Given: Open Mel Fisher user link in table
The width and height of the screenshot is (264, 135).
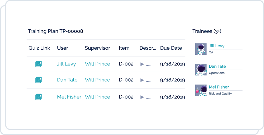Looking at the screenshot, I should (69, 97).
